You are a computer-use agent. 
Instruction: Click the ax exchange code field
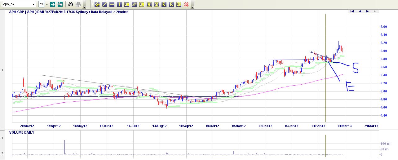point(42,4)
